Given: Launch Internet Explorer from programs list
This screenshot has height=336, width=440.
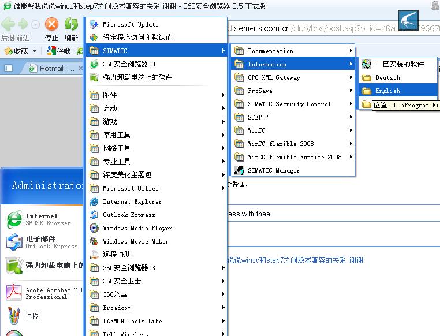Looking at the screenshot, I should coord(156,201).
